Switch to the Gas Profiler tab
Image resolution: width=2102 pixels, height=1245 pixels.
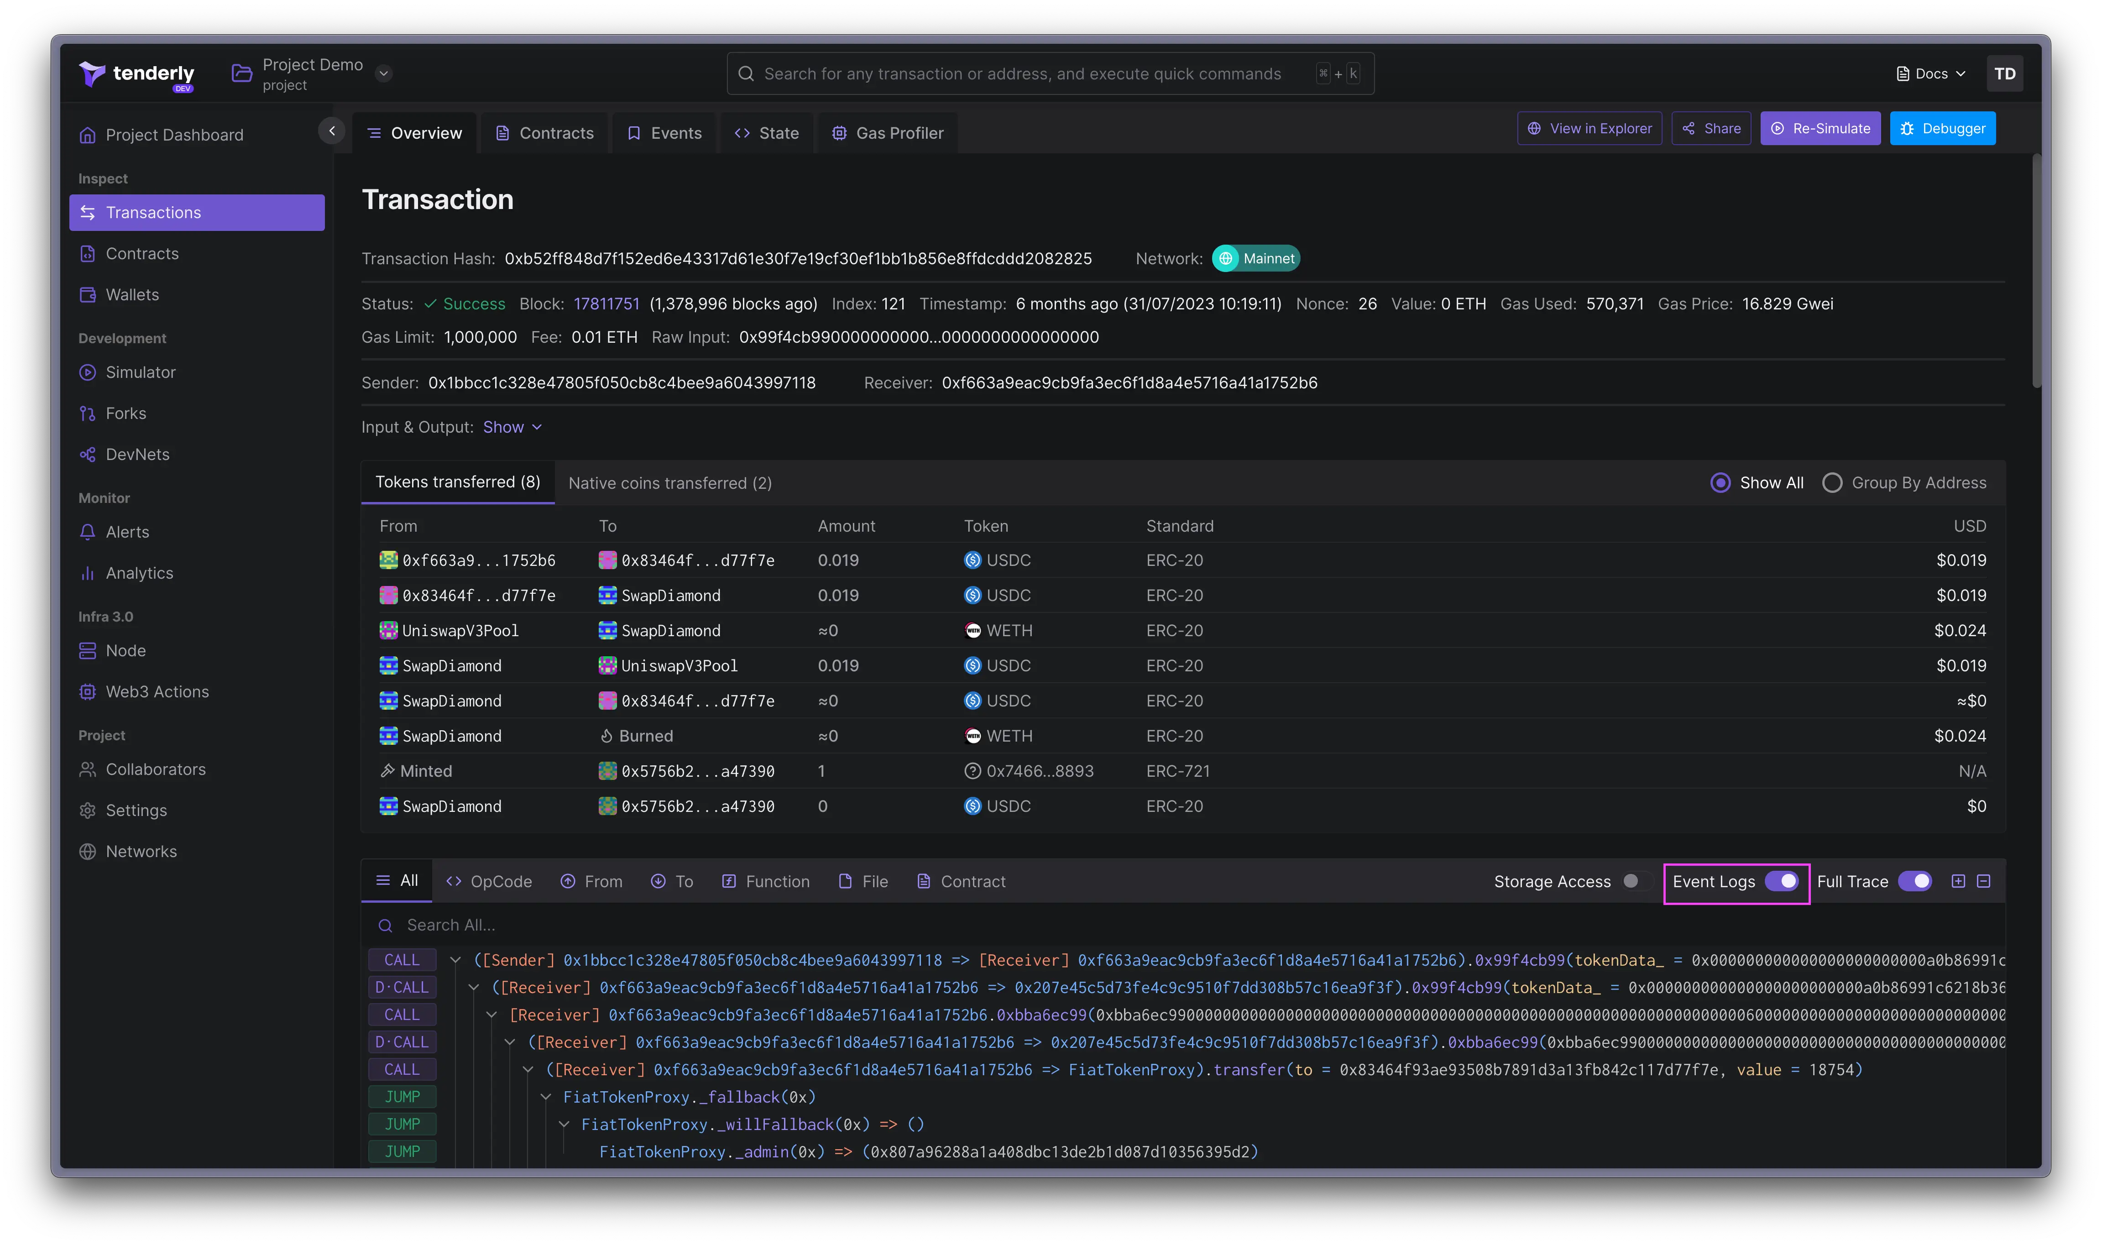tap(888, 133)
